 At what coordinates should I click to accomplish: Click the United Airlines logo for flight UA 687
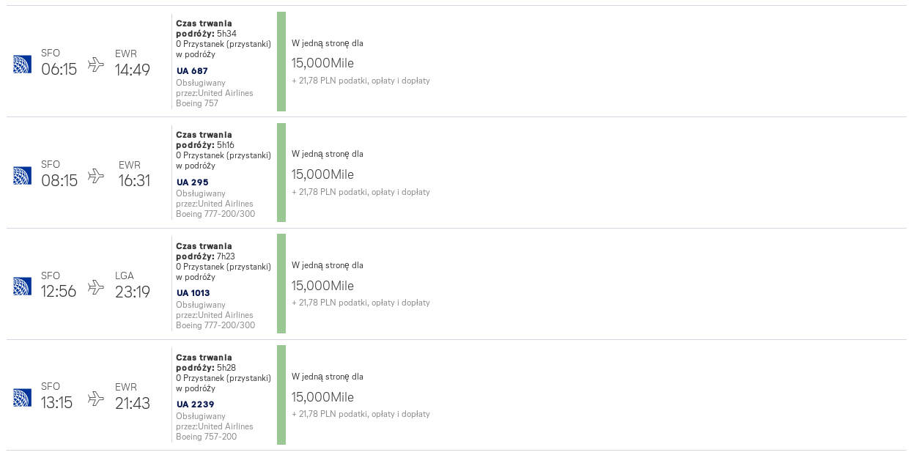coord(22,64)
